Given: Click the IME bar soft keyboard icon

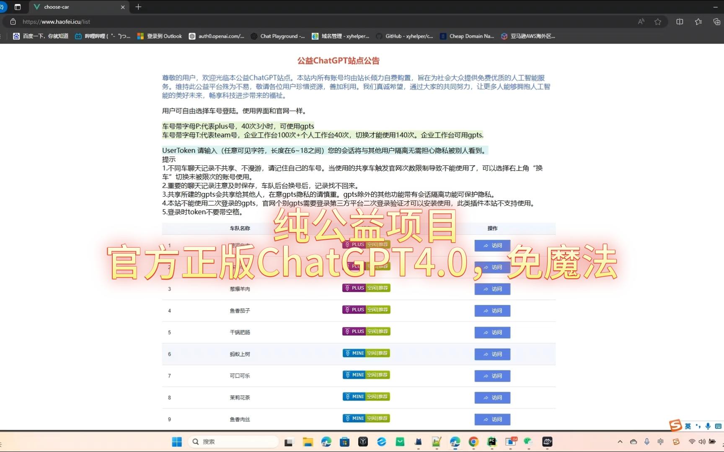Looking at the screenshot, I should [x=718, y=426].
